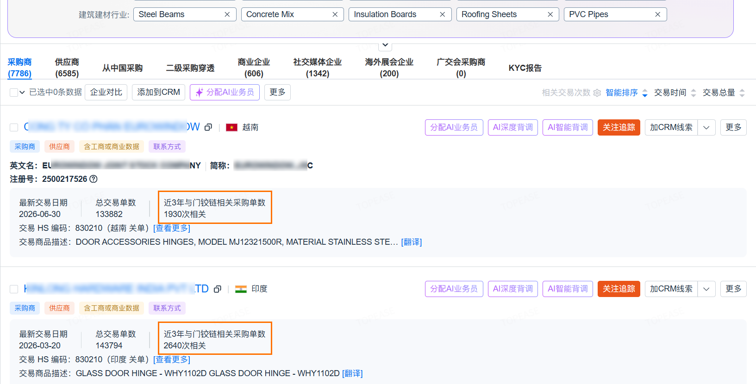This screenshot has width=756, height=384.
Task: Remove the Steel Beams filter tag
Action: tap(227, 14)
